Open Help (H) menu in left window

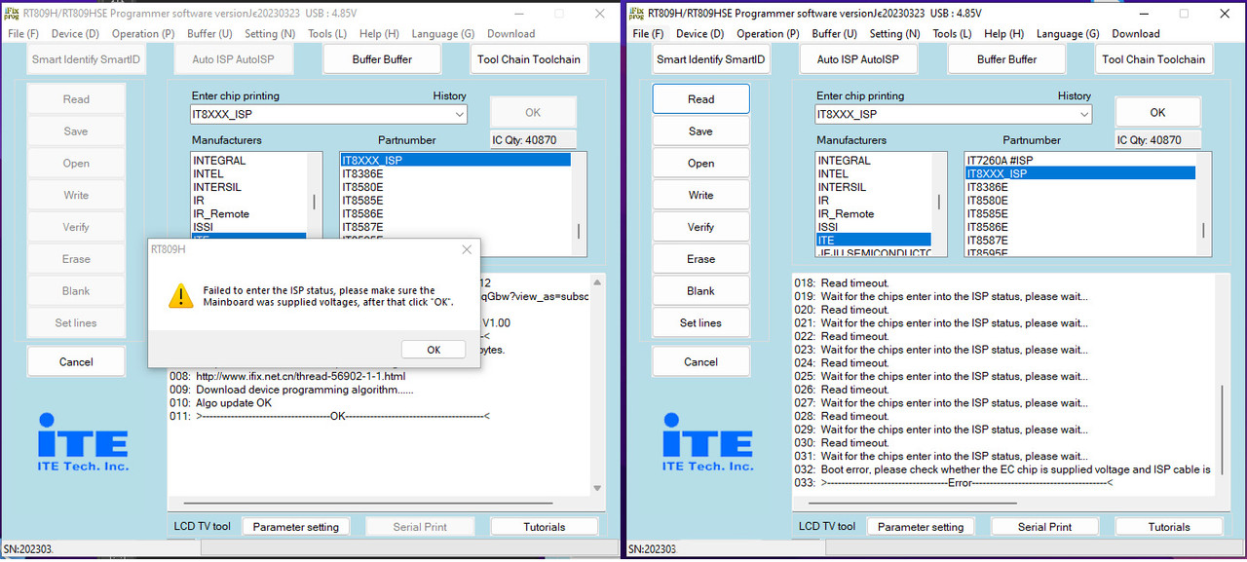pyautogui.click(x=379, y=33)
